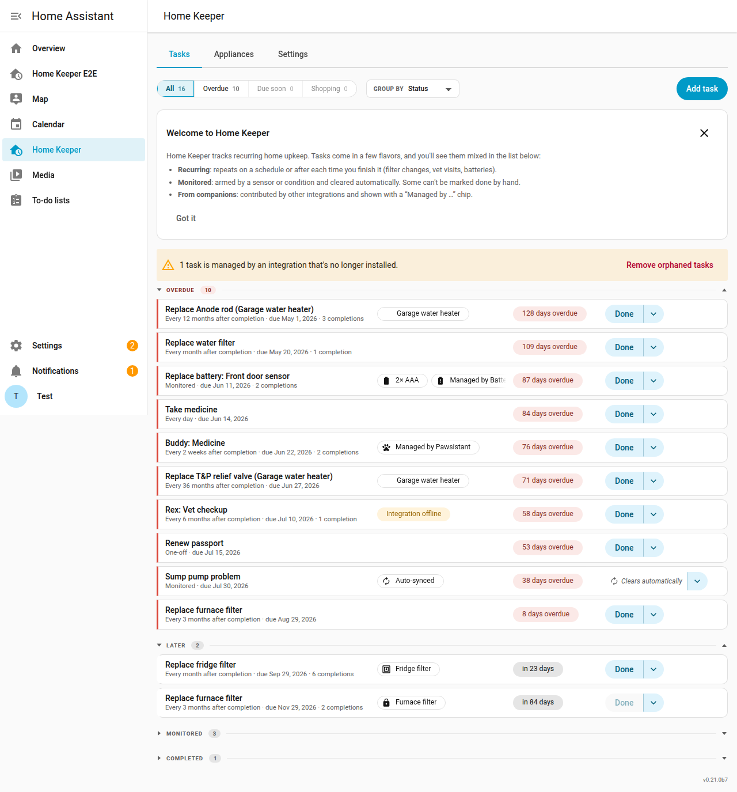737x792 pixels.
Task: Mark Replace water filter as Done
Action: click(624, 347)
